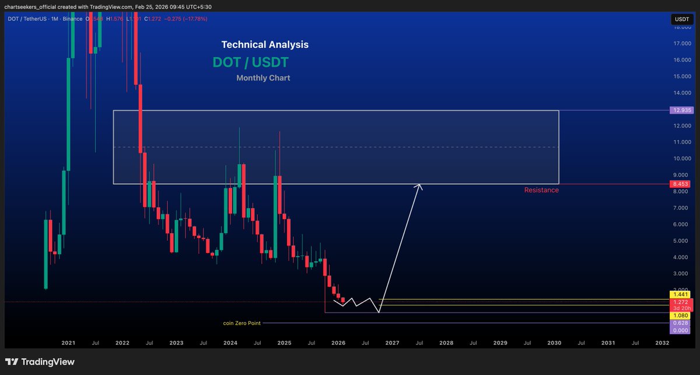
Task: Click 2029 on the time axis
Action: tap(500, 344)
